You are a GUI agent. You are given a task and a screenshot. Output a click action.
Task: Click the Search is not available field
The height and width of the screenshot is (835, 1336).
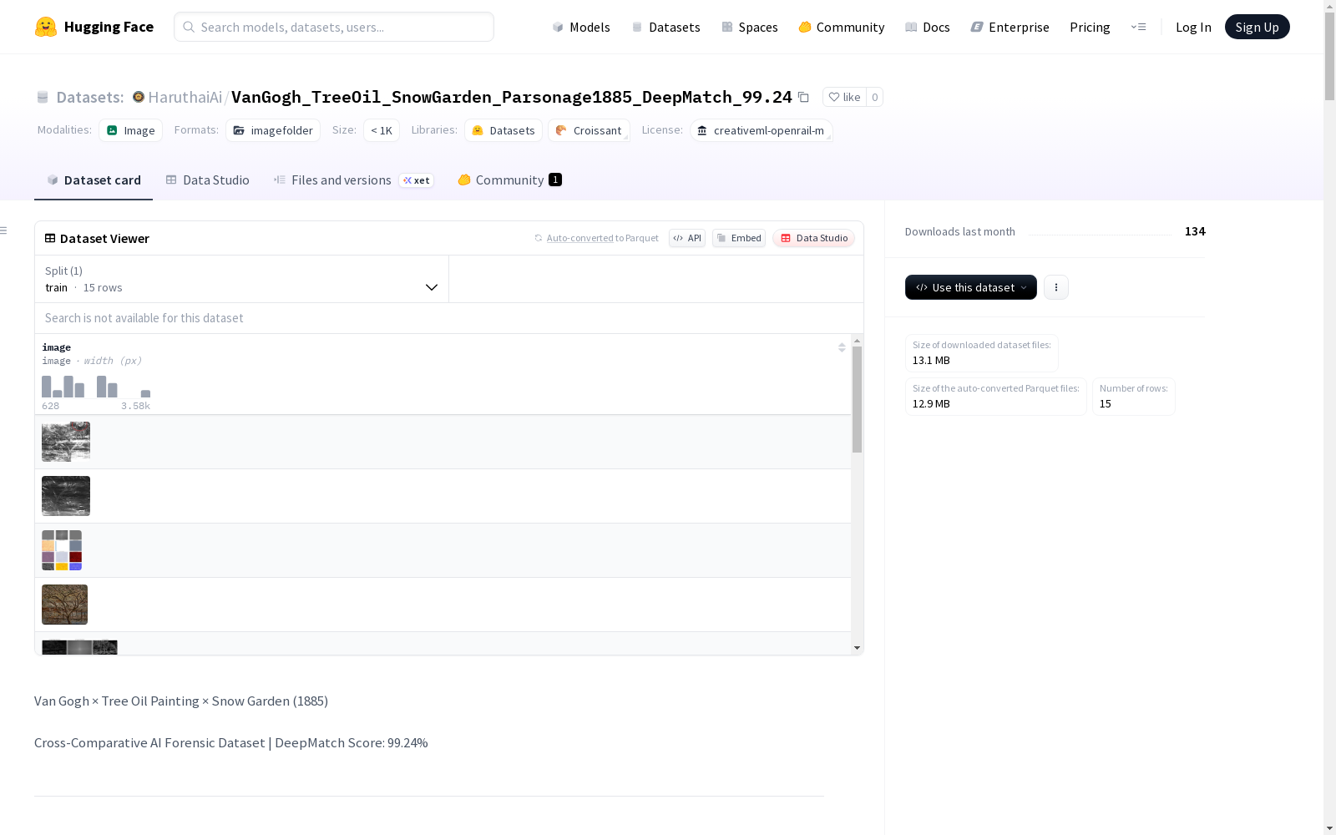[x=449, y=318]
